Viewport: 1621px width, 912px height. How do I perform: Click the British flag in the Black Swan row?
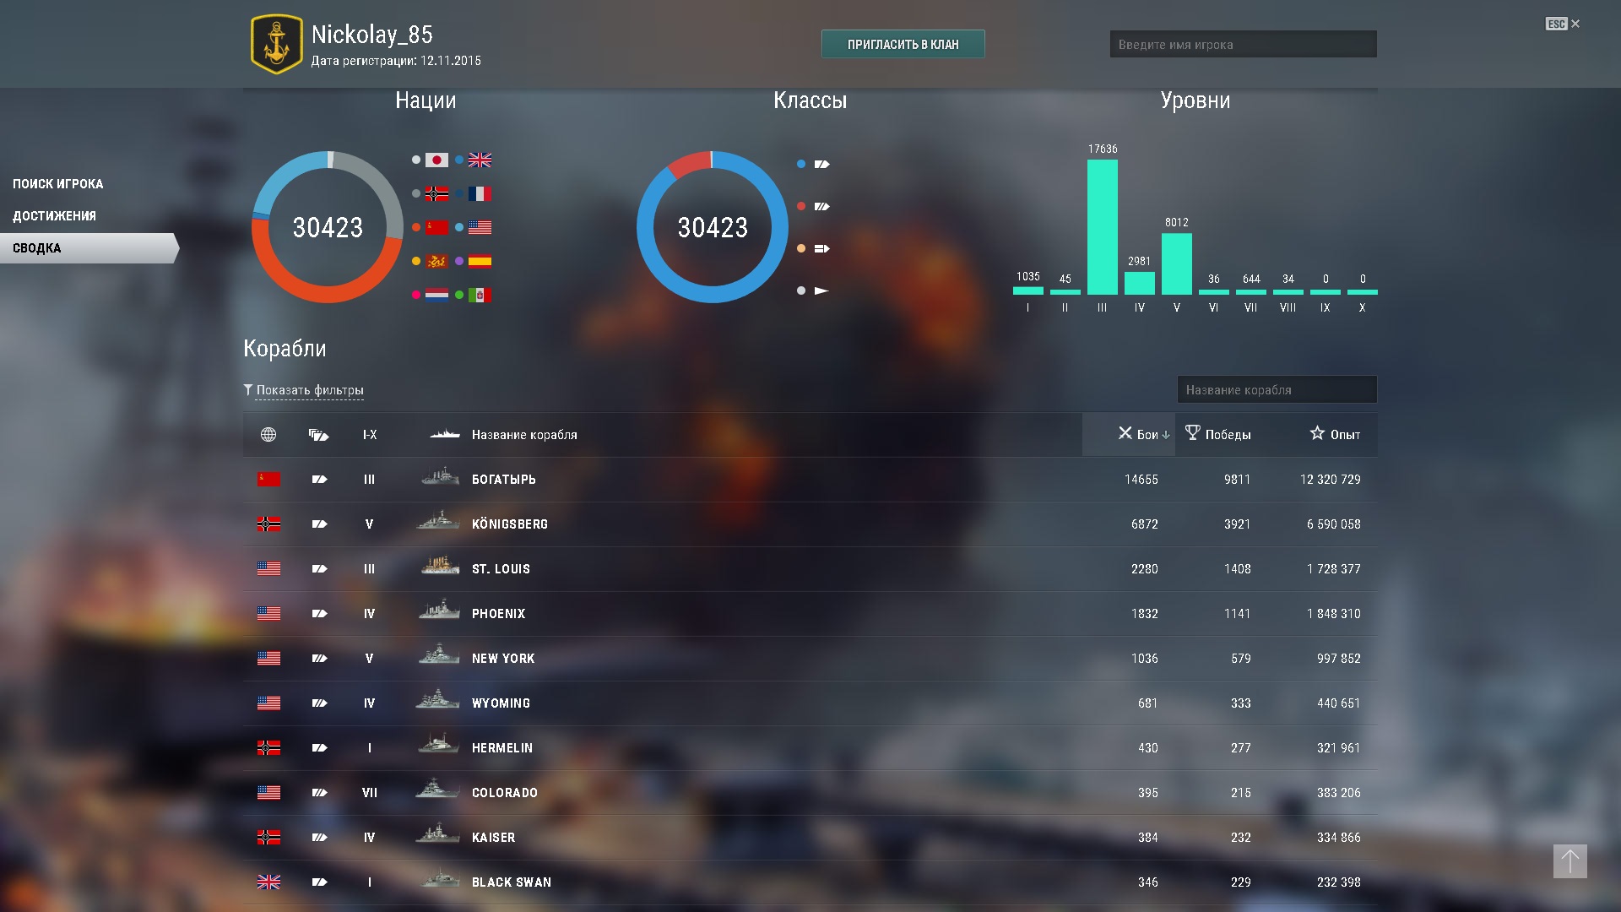[268, 882]
